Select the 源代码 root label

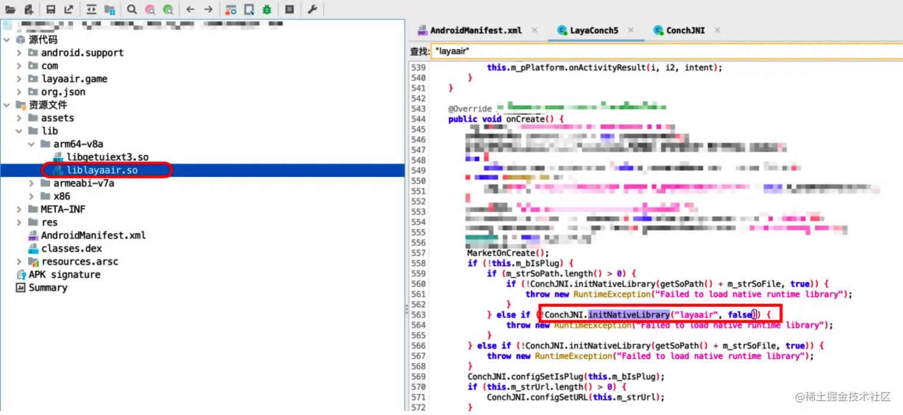tap(43, 39)
